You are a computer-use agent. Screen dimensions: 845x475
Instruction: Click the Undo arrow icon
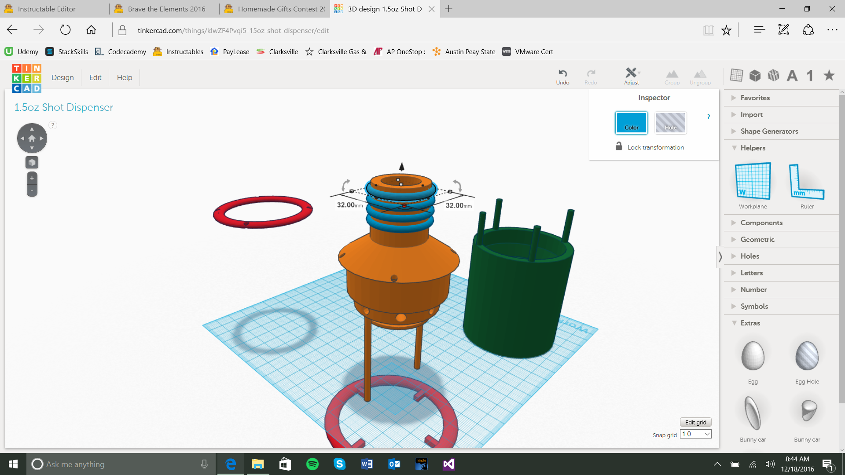562,73
